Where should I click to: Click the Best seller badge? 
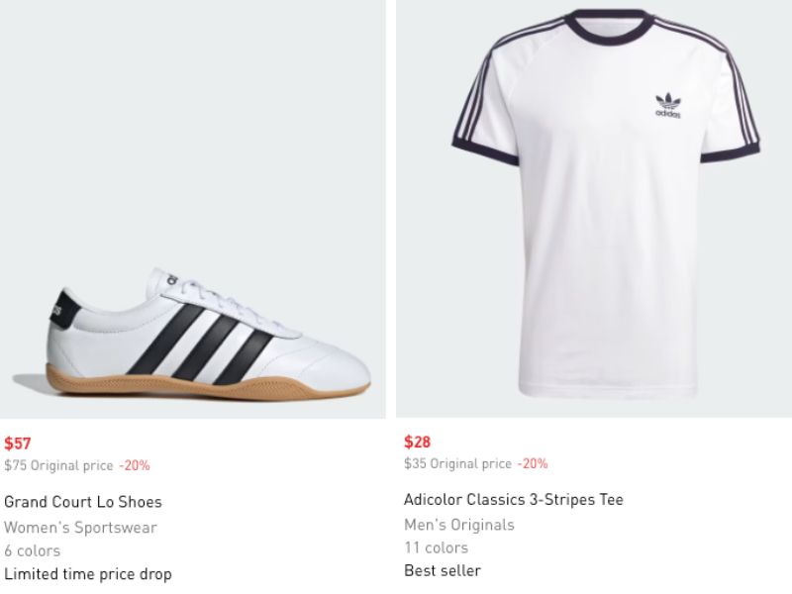[443, 570]
